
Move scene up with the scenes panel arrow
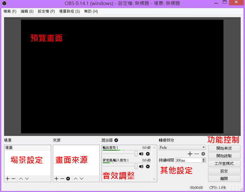pyautogui.click(x=21, y=179)
